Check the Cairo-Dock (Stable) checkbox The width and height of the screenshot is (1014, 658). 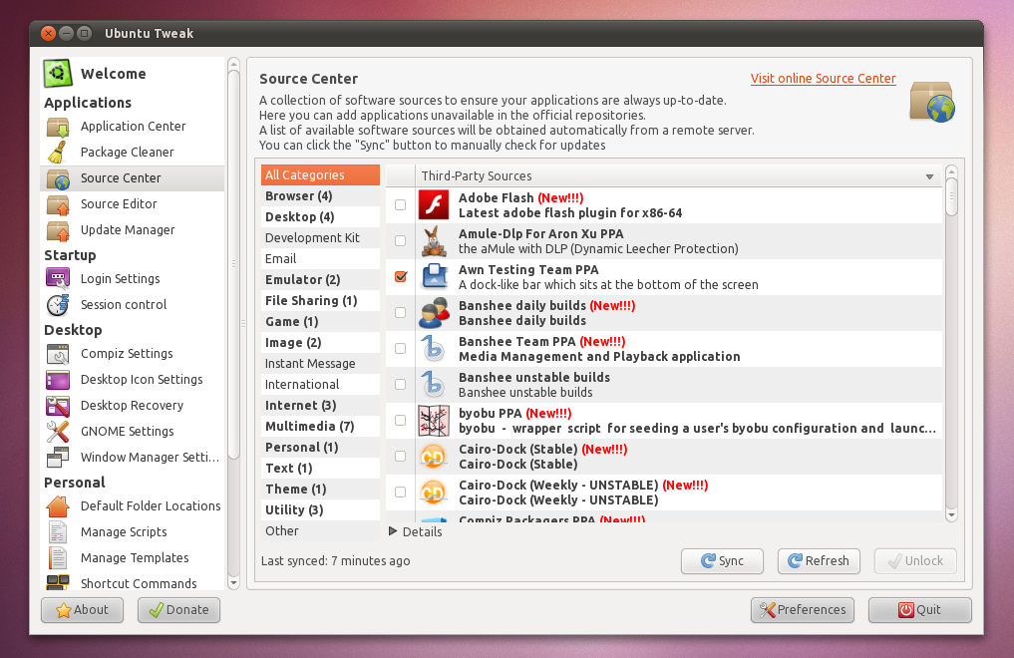coord(400,456)
